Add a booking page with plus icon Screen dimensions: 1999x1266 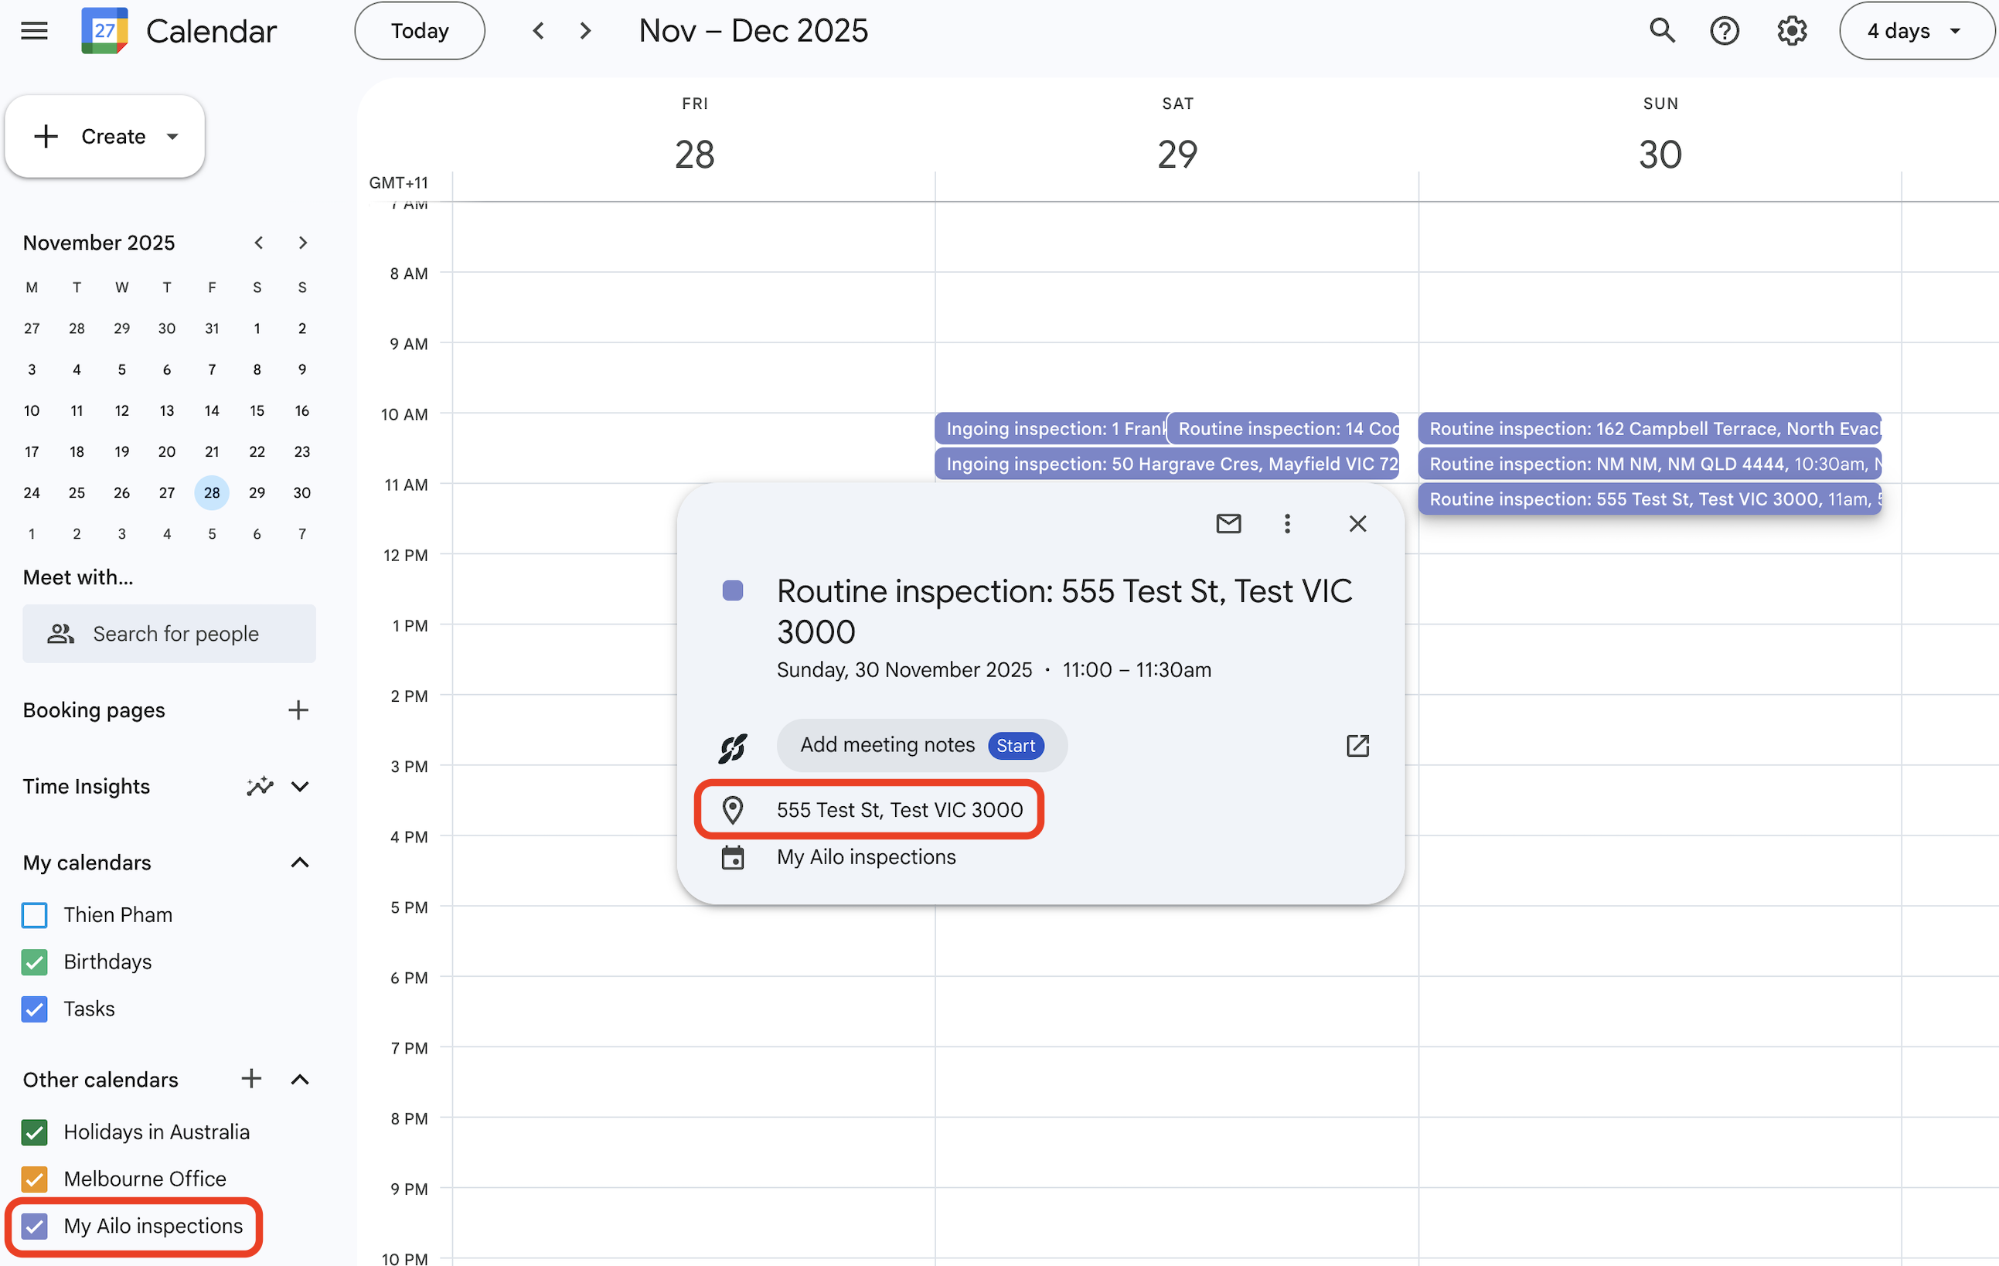pyautogui.click(x=298, y=710)
